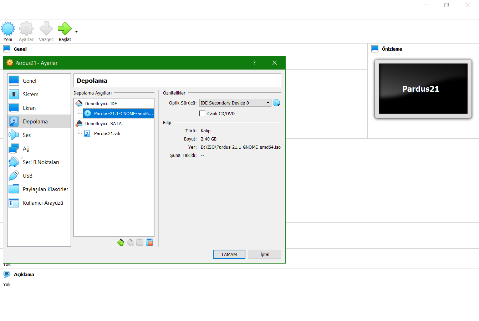This screenshot has height=321, width=479.
Task: Click the Açıklama section header
Action: (x=24, y=274)
